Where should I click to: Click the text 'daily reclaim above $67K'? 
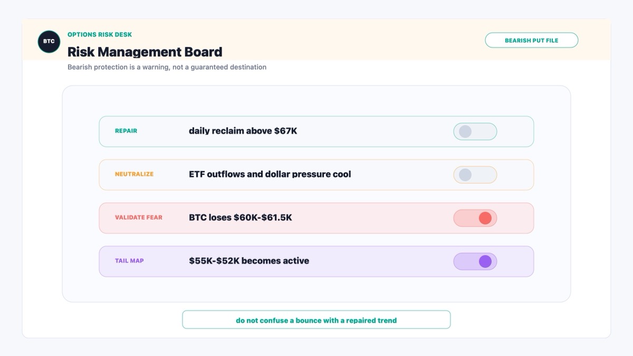243,131
